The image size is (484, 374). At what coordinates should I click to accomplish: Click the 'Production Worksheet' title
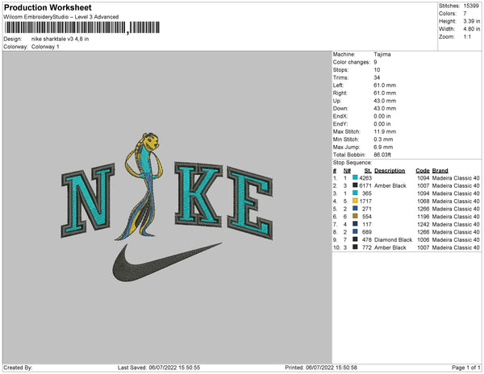pyautogui.click(x=48, y=7)
